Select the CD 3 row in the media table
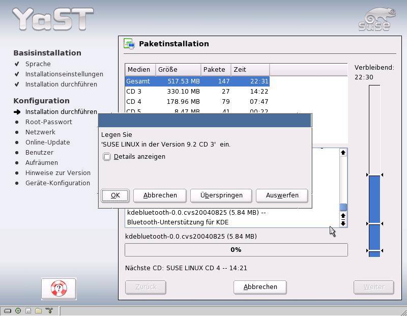Screen dimensions: 407x316 197,92
